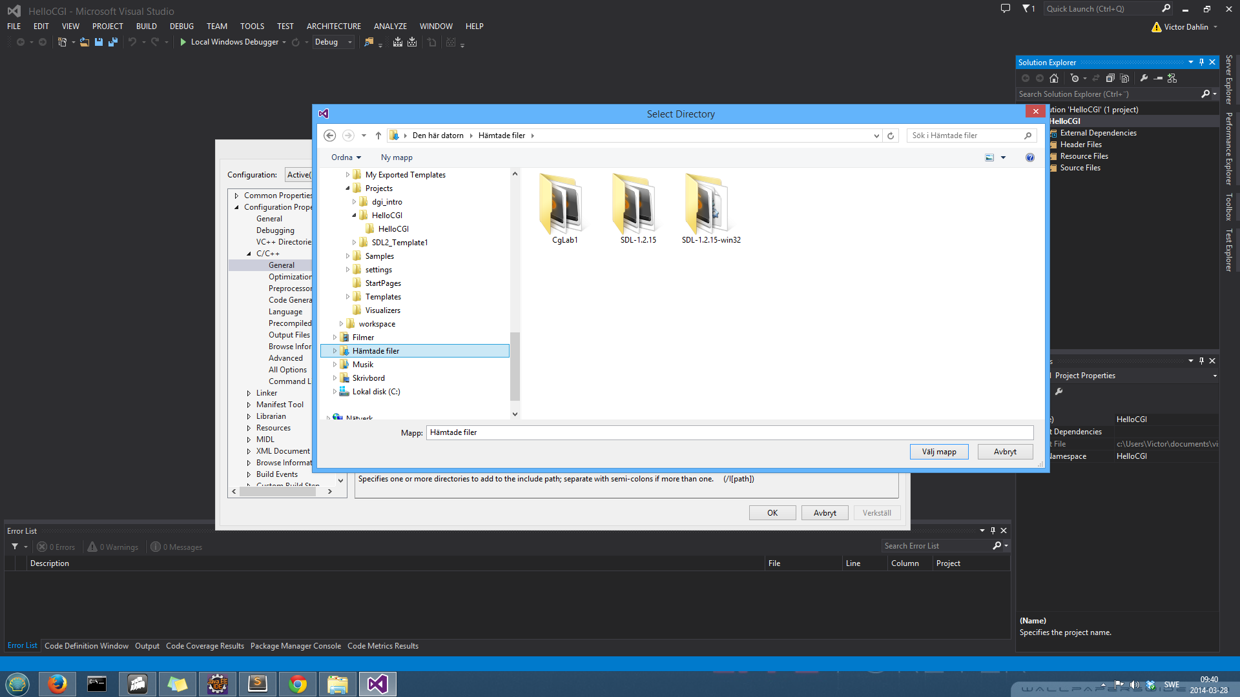Open the BUILD menu
This screenshot has width=1240, height=697.
point(147,26)
